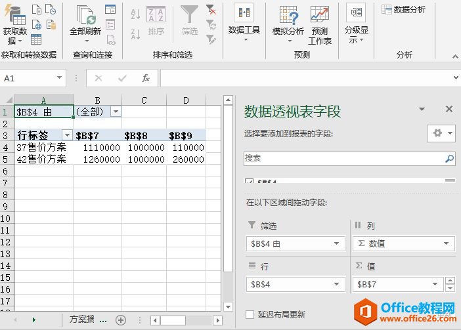Open the 数据工具 (Data Tools) group
Screen dimensions: 461x330
point(244,22)
